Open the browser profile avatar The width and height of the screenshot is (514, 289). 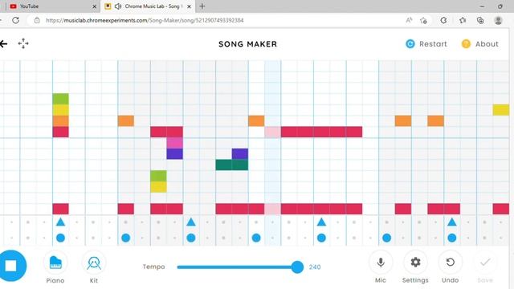pos(498,20)
